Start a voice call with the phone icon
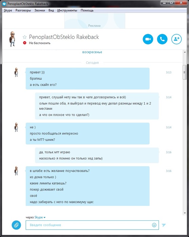Screen dimensions: 189x237 (162, 39)
